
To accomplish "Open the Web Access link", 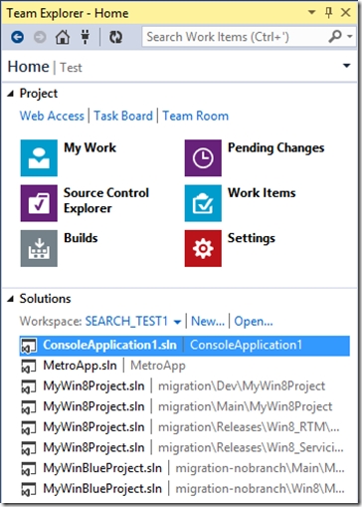I will (52, 116).
